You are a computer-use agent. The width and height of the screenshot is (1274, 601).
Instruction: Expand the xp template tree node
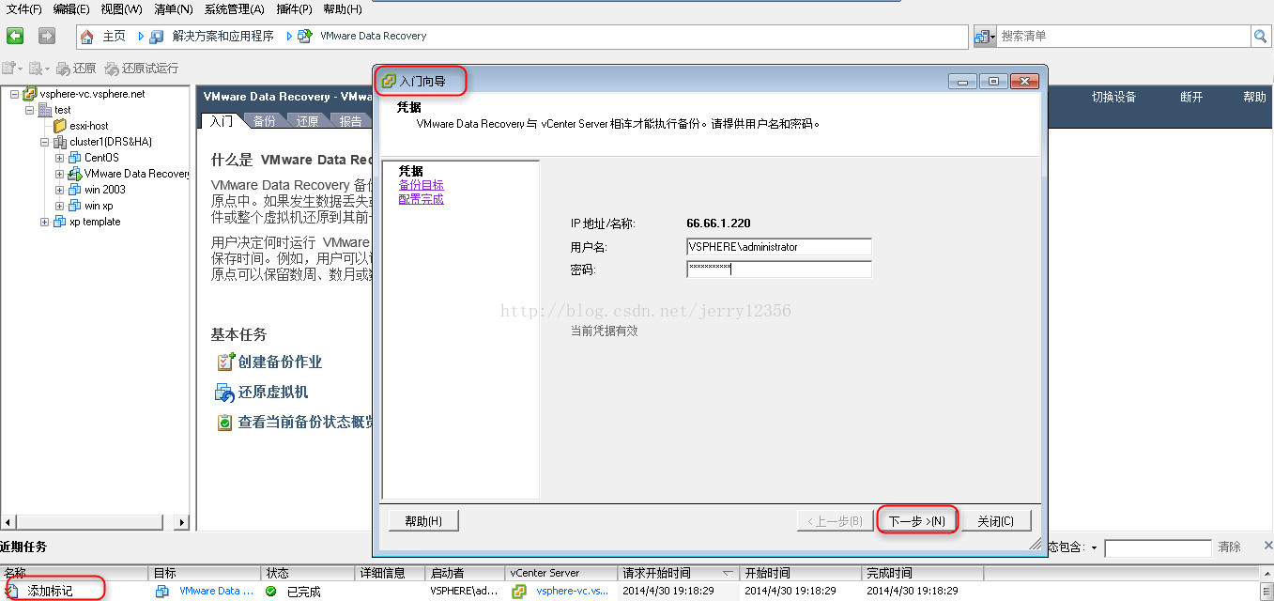pyautogui.click(x=44, y=222)
